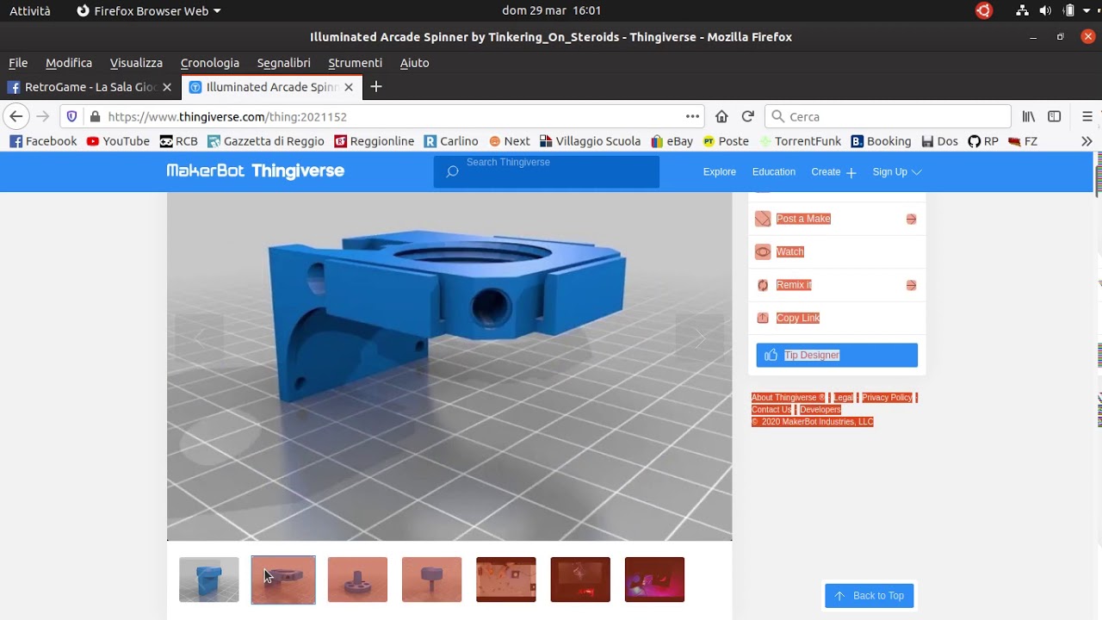Open a new tab with plus button

click(375, 87)
